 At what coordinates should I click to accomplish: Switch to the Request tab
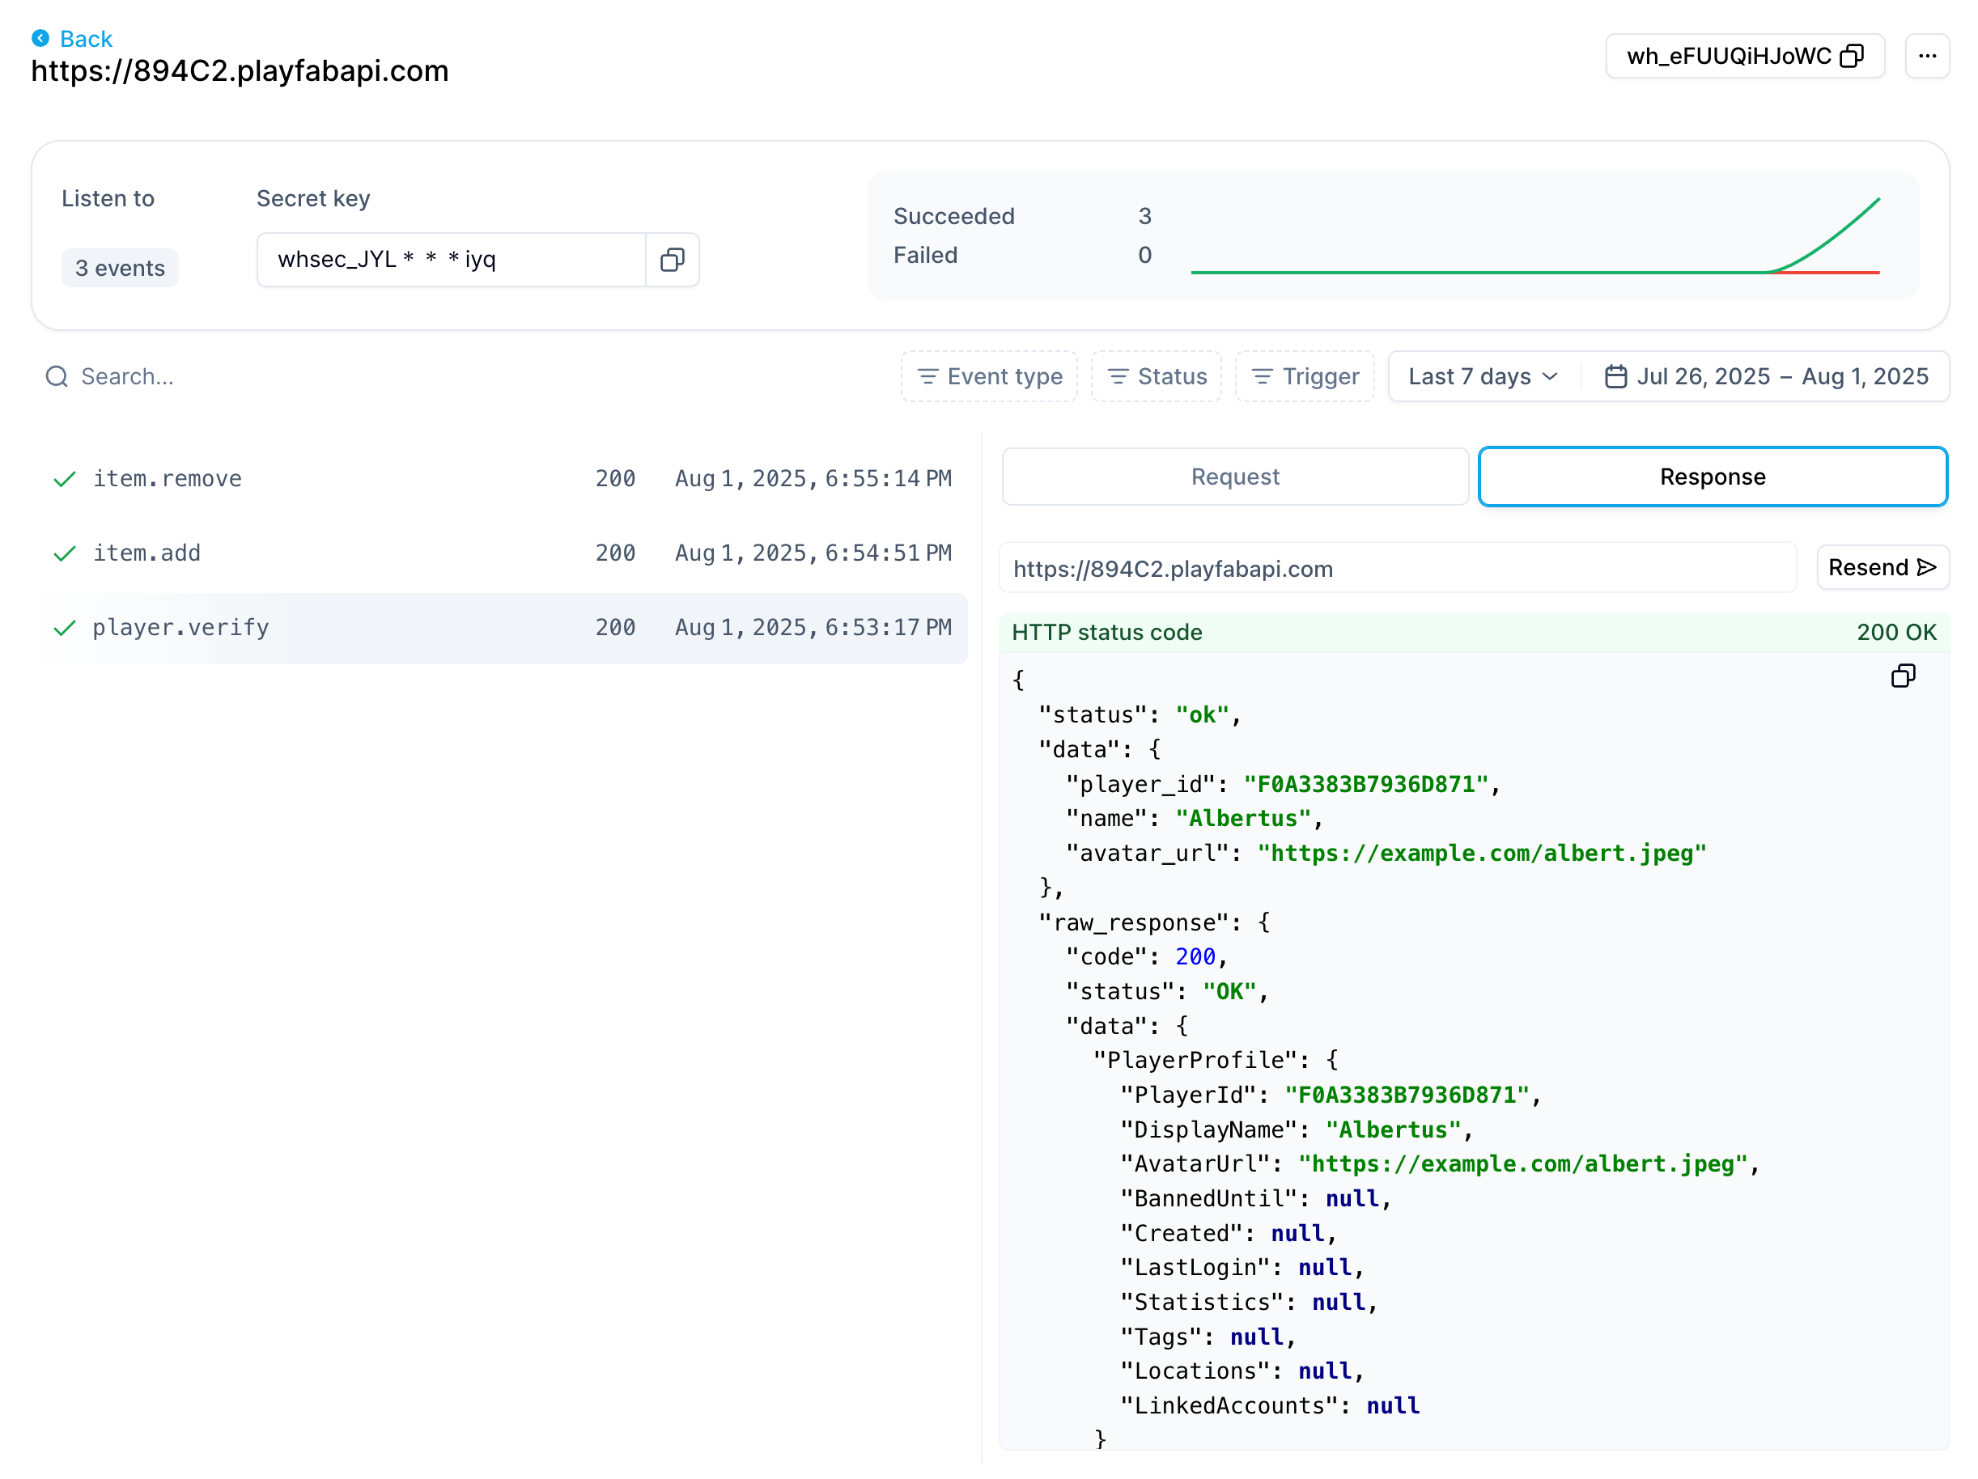1234,477
